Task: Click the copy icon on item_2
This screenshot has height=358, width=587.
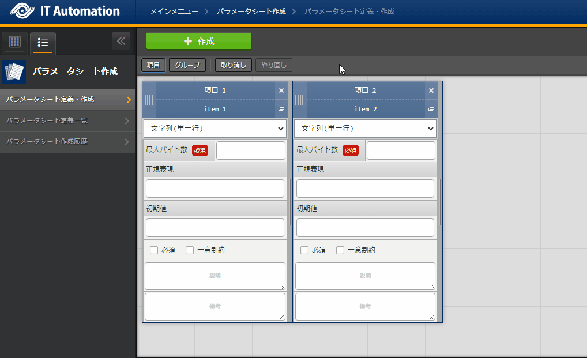Action: pyautogui.click(x=431, y=109)
